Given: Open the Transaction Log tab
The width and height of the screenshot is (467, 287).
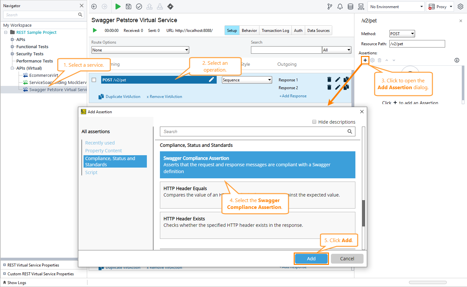Looking at the screenshot, I should (x=275, y=30).
